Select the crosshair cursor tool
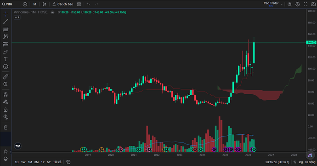The width and height of the screenshot is (317, 166). pyautogui.click(x=6, y=14)
